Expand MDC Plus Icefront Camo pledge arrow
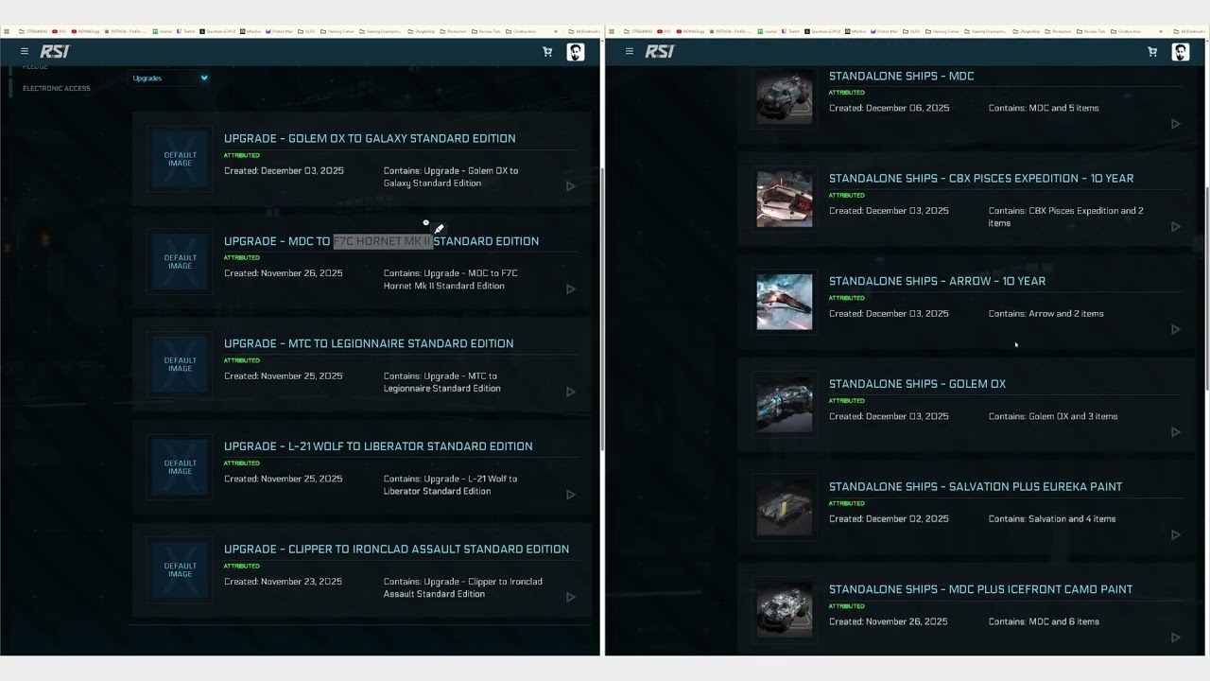The height and width of the screenshot is (681, 1210). click(1175, 637)
